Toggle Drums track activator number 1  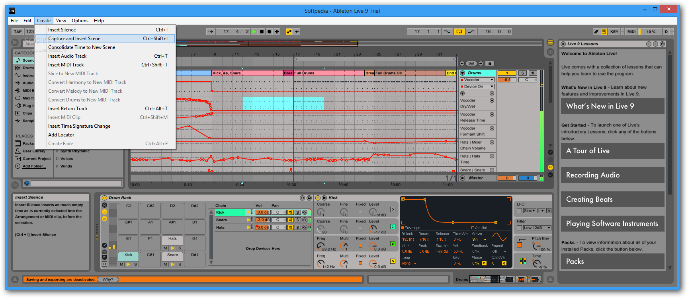point(507,73)
